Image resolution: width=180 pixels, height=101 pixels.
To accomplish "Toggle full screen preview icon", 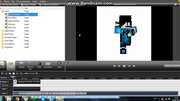I will click(x=175, y=4).
